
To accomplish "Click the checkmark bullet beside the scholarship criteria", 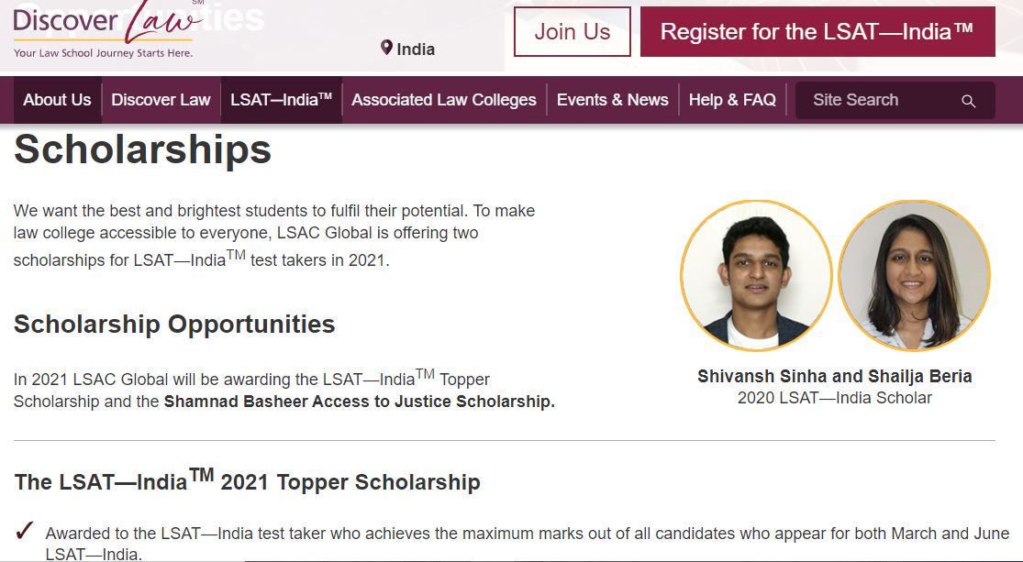I will (x=24, y=529).
